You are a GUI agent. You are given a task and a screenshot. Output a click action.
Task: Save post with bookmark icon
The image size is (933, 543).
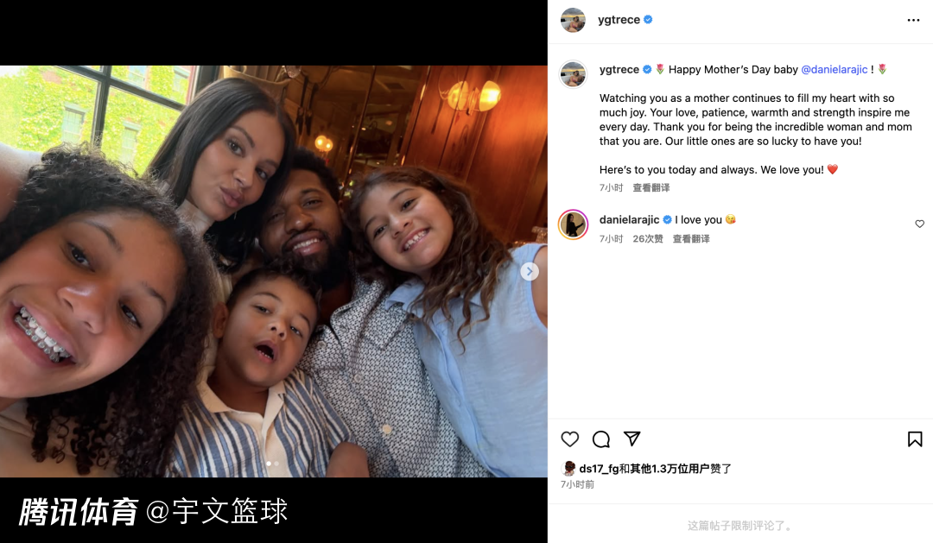click(915, 439)
